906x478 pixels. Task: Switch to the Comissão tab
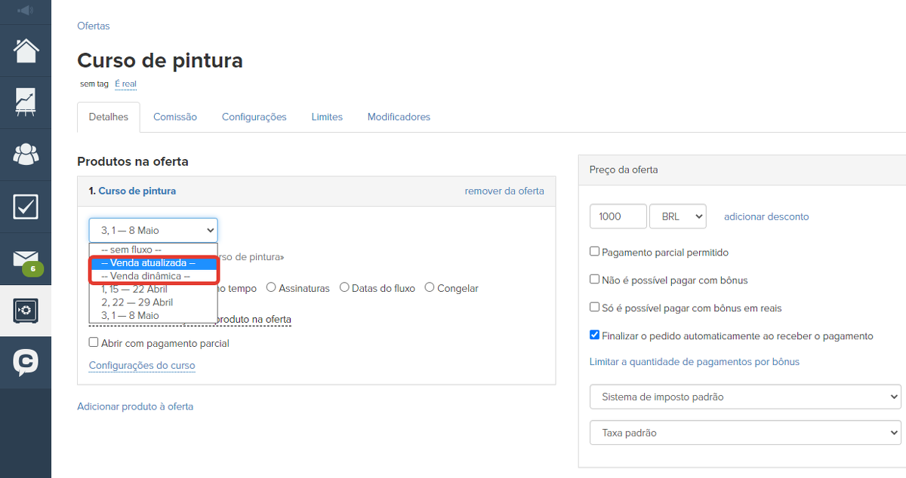pyautogui.click(x=175, y=117)
